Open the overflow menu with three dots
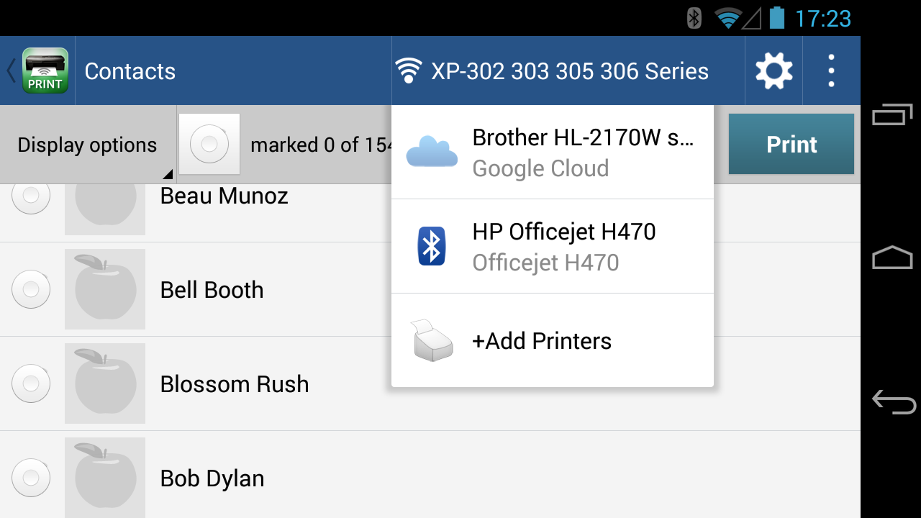 (831, 71)
